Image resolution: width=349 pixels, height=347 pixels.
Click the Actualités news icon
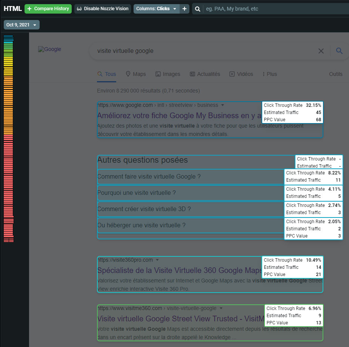192,74
